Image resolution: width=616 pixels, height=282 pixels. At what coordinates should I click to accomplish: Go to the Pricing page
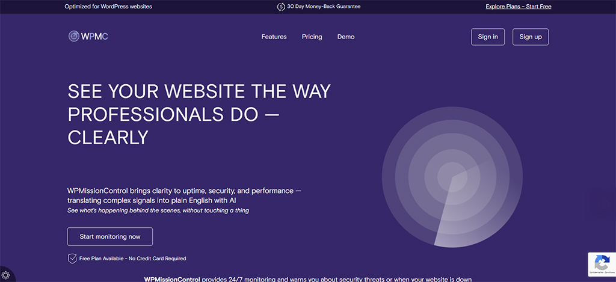[312, 37]
